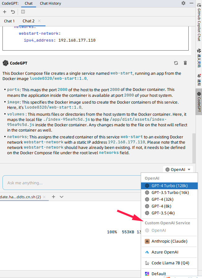
Task: Choose Anthropic (Claude) from the model list
Action: point(169,241)
